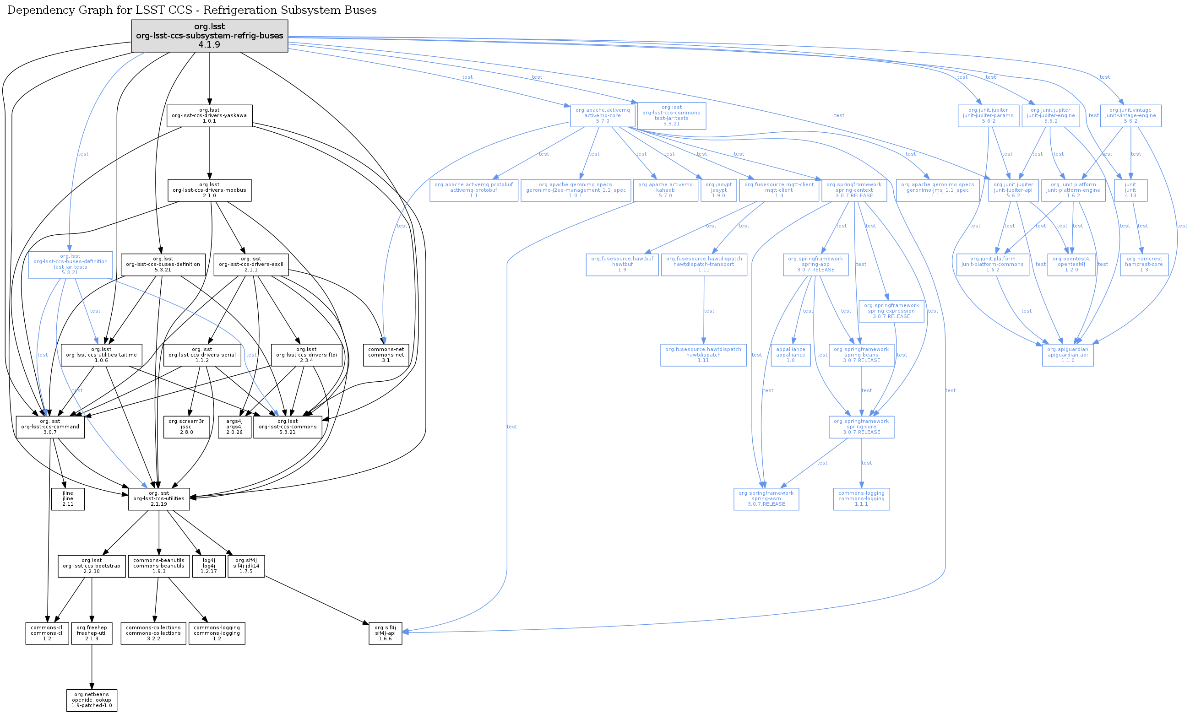Select the junit-vintage-engine node

1130,115
